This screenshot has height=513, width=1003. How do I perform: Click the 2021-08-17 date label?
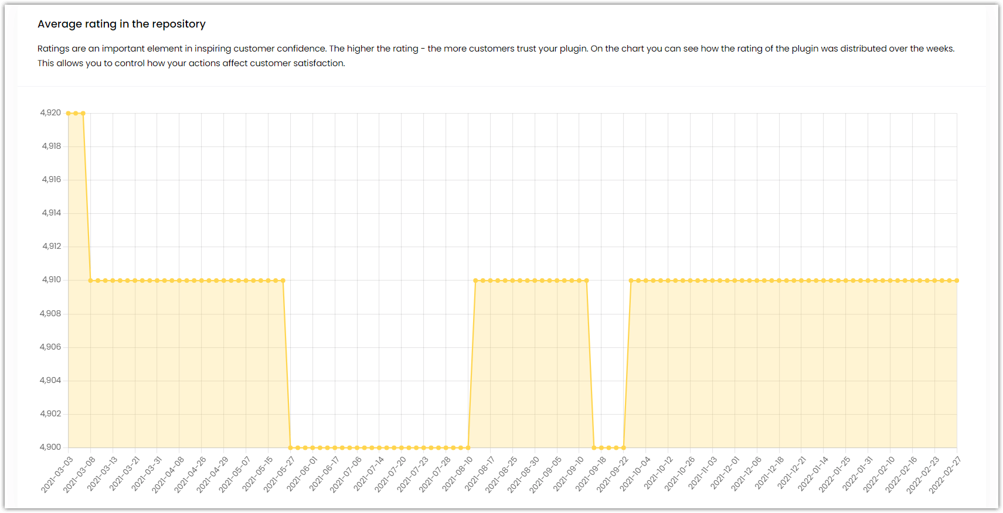(480, 475)
